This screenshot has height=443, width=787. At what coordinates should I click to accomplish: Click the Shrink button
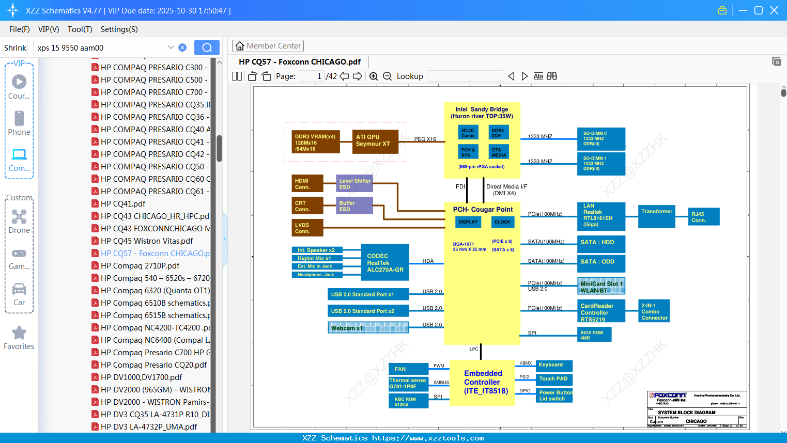click(15, 48)
